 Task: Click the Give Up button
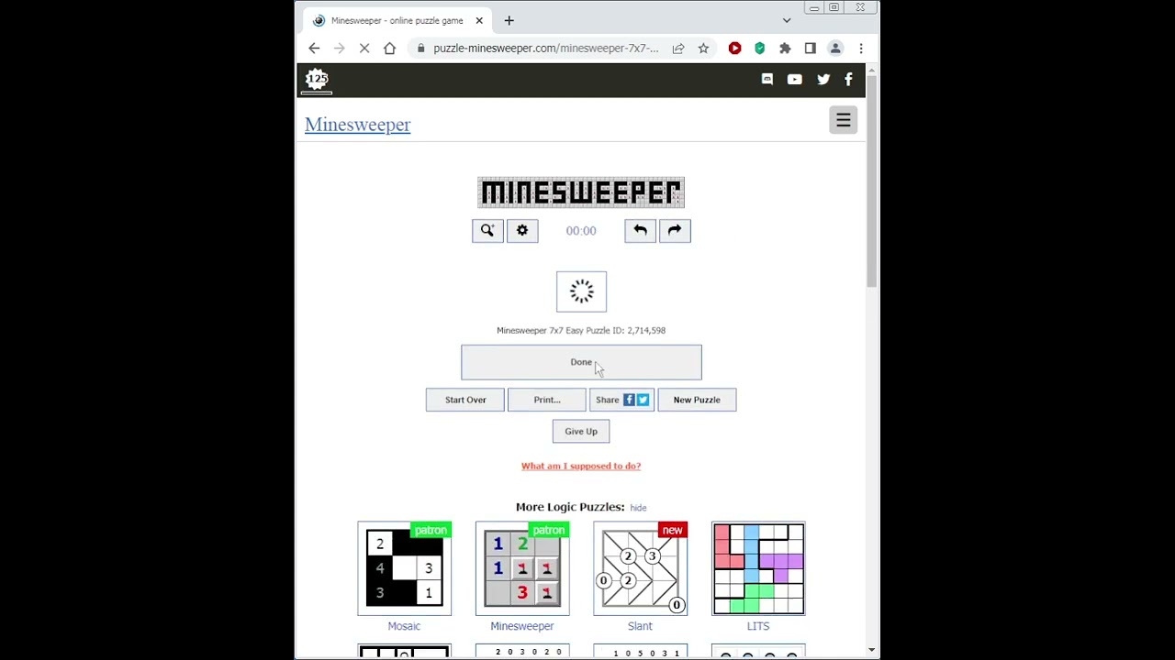click(581, 431)
